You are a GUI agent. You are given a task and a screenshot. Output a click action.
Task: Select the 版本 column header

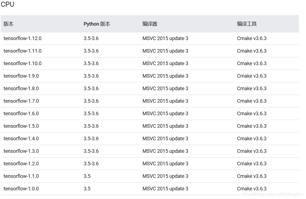(x=8, y=24)
